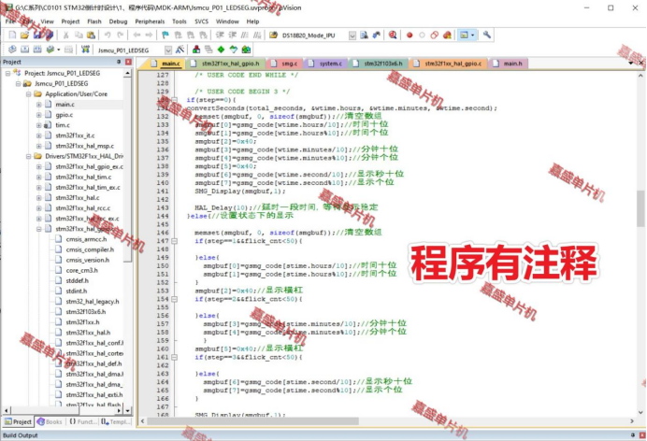The image size is (647, 441).
Task: Switch to stm32f1xx_hal_gpio.c editor tab
Action: tap(449, 64)
